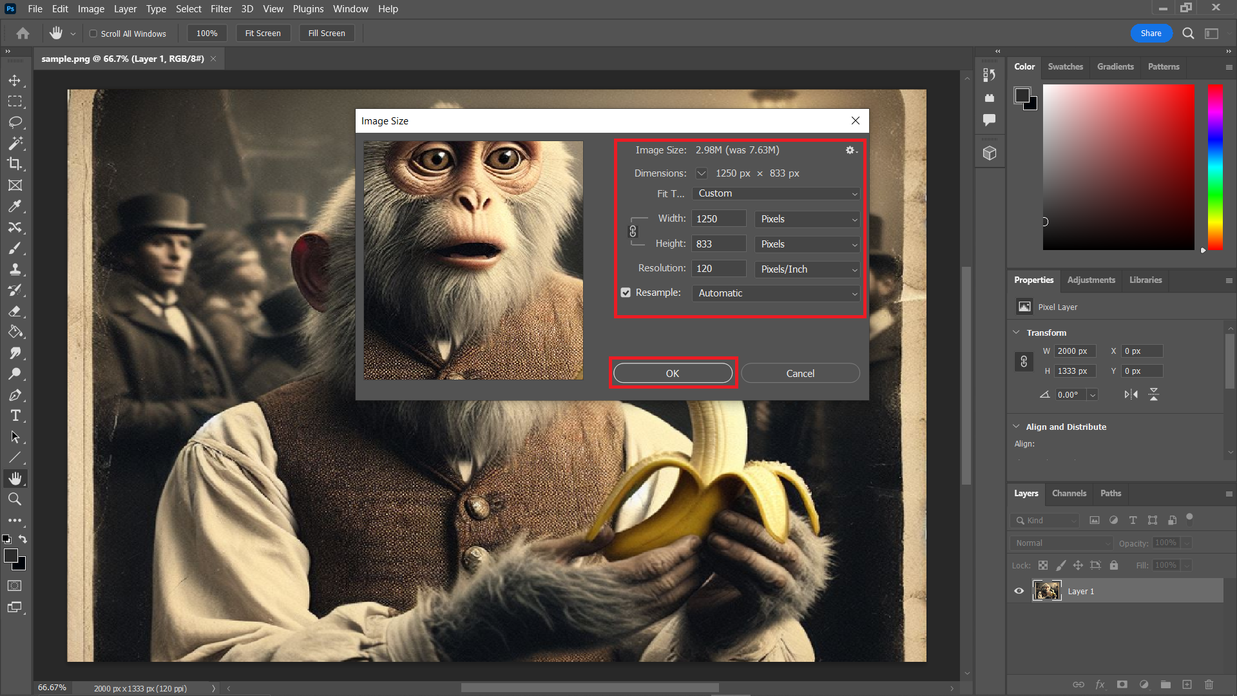Image resolution: width=1237 pixels, height=696 pixels.
Task: Open the Filter menu
Action: point(221,8)
